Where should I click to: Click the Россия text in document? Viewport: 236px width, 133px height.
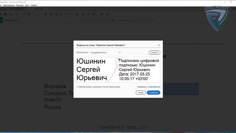click(x=52, y=107)
